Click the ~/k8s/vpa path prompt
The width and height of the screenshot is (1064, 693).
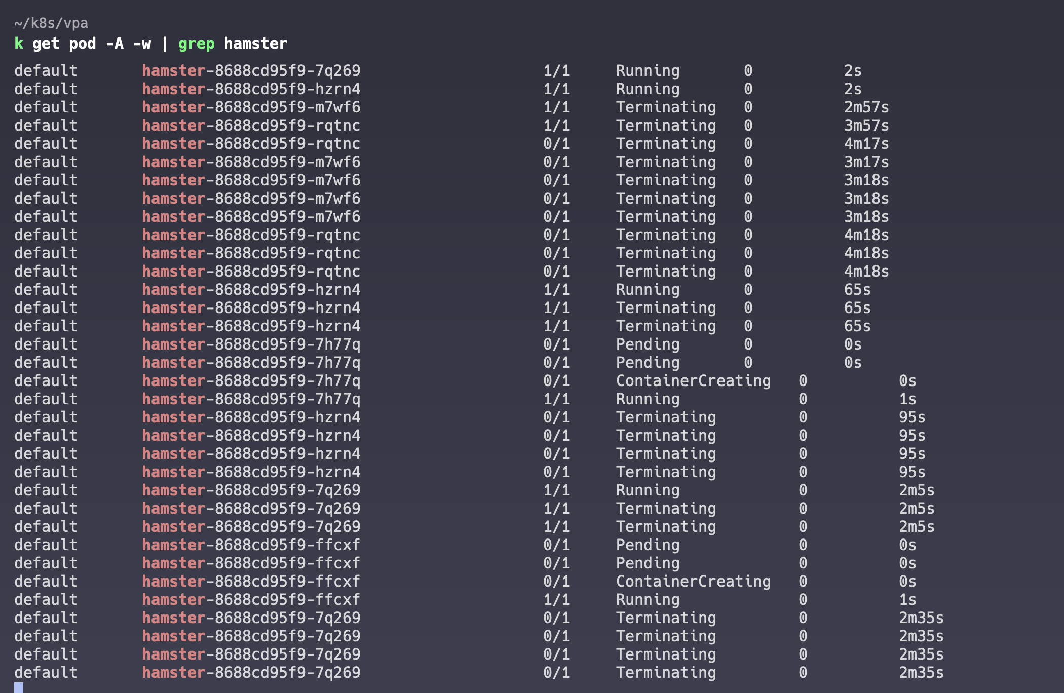51,23
